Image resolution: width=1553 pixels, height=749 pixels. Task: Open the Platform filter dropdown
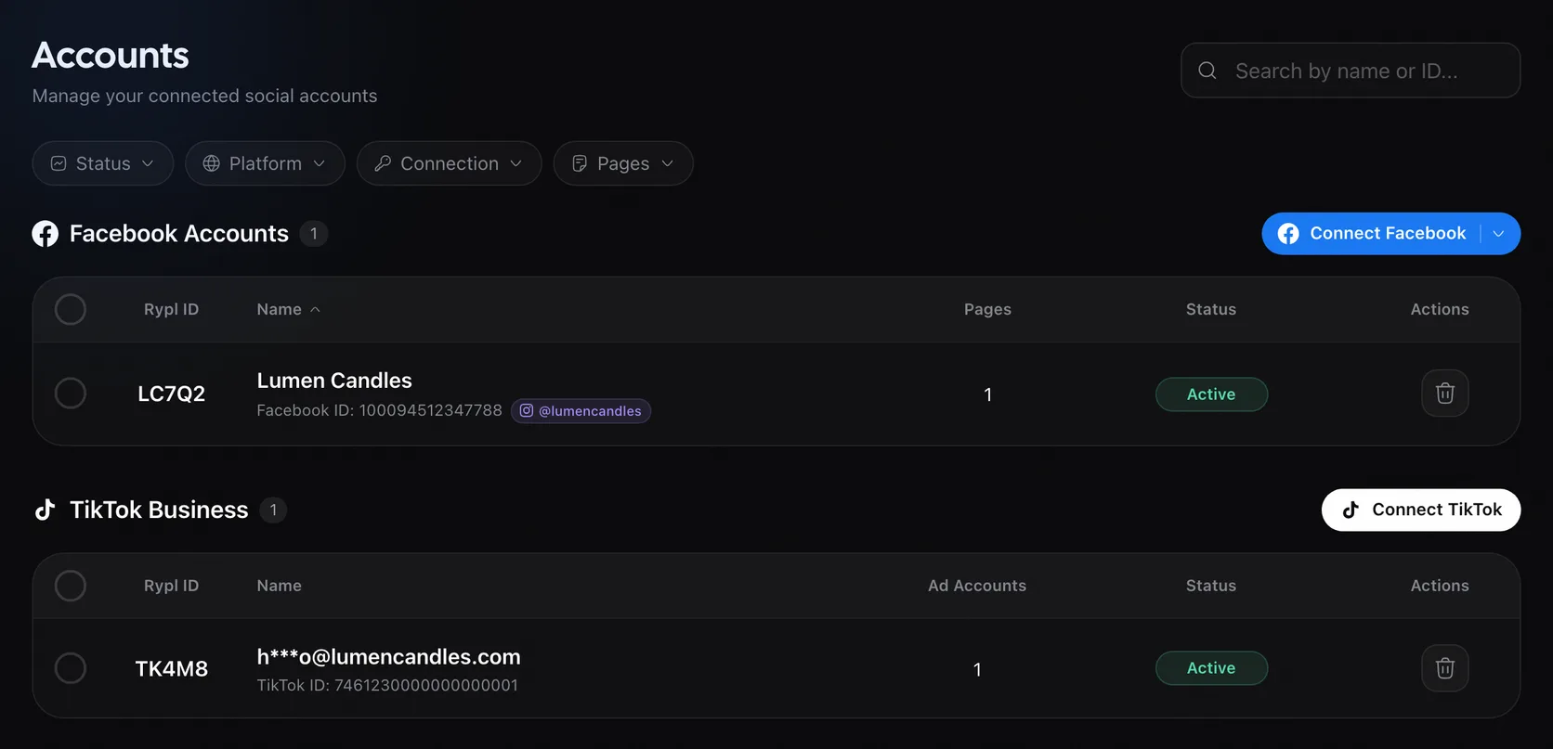coord(265,163)
